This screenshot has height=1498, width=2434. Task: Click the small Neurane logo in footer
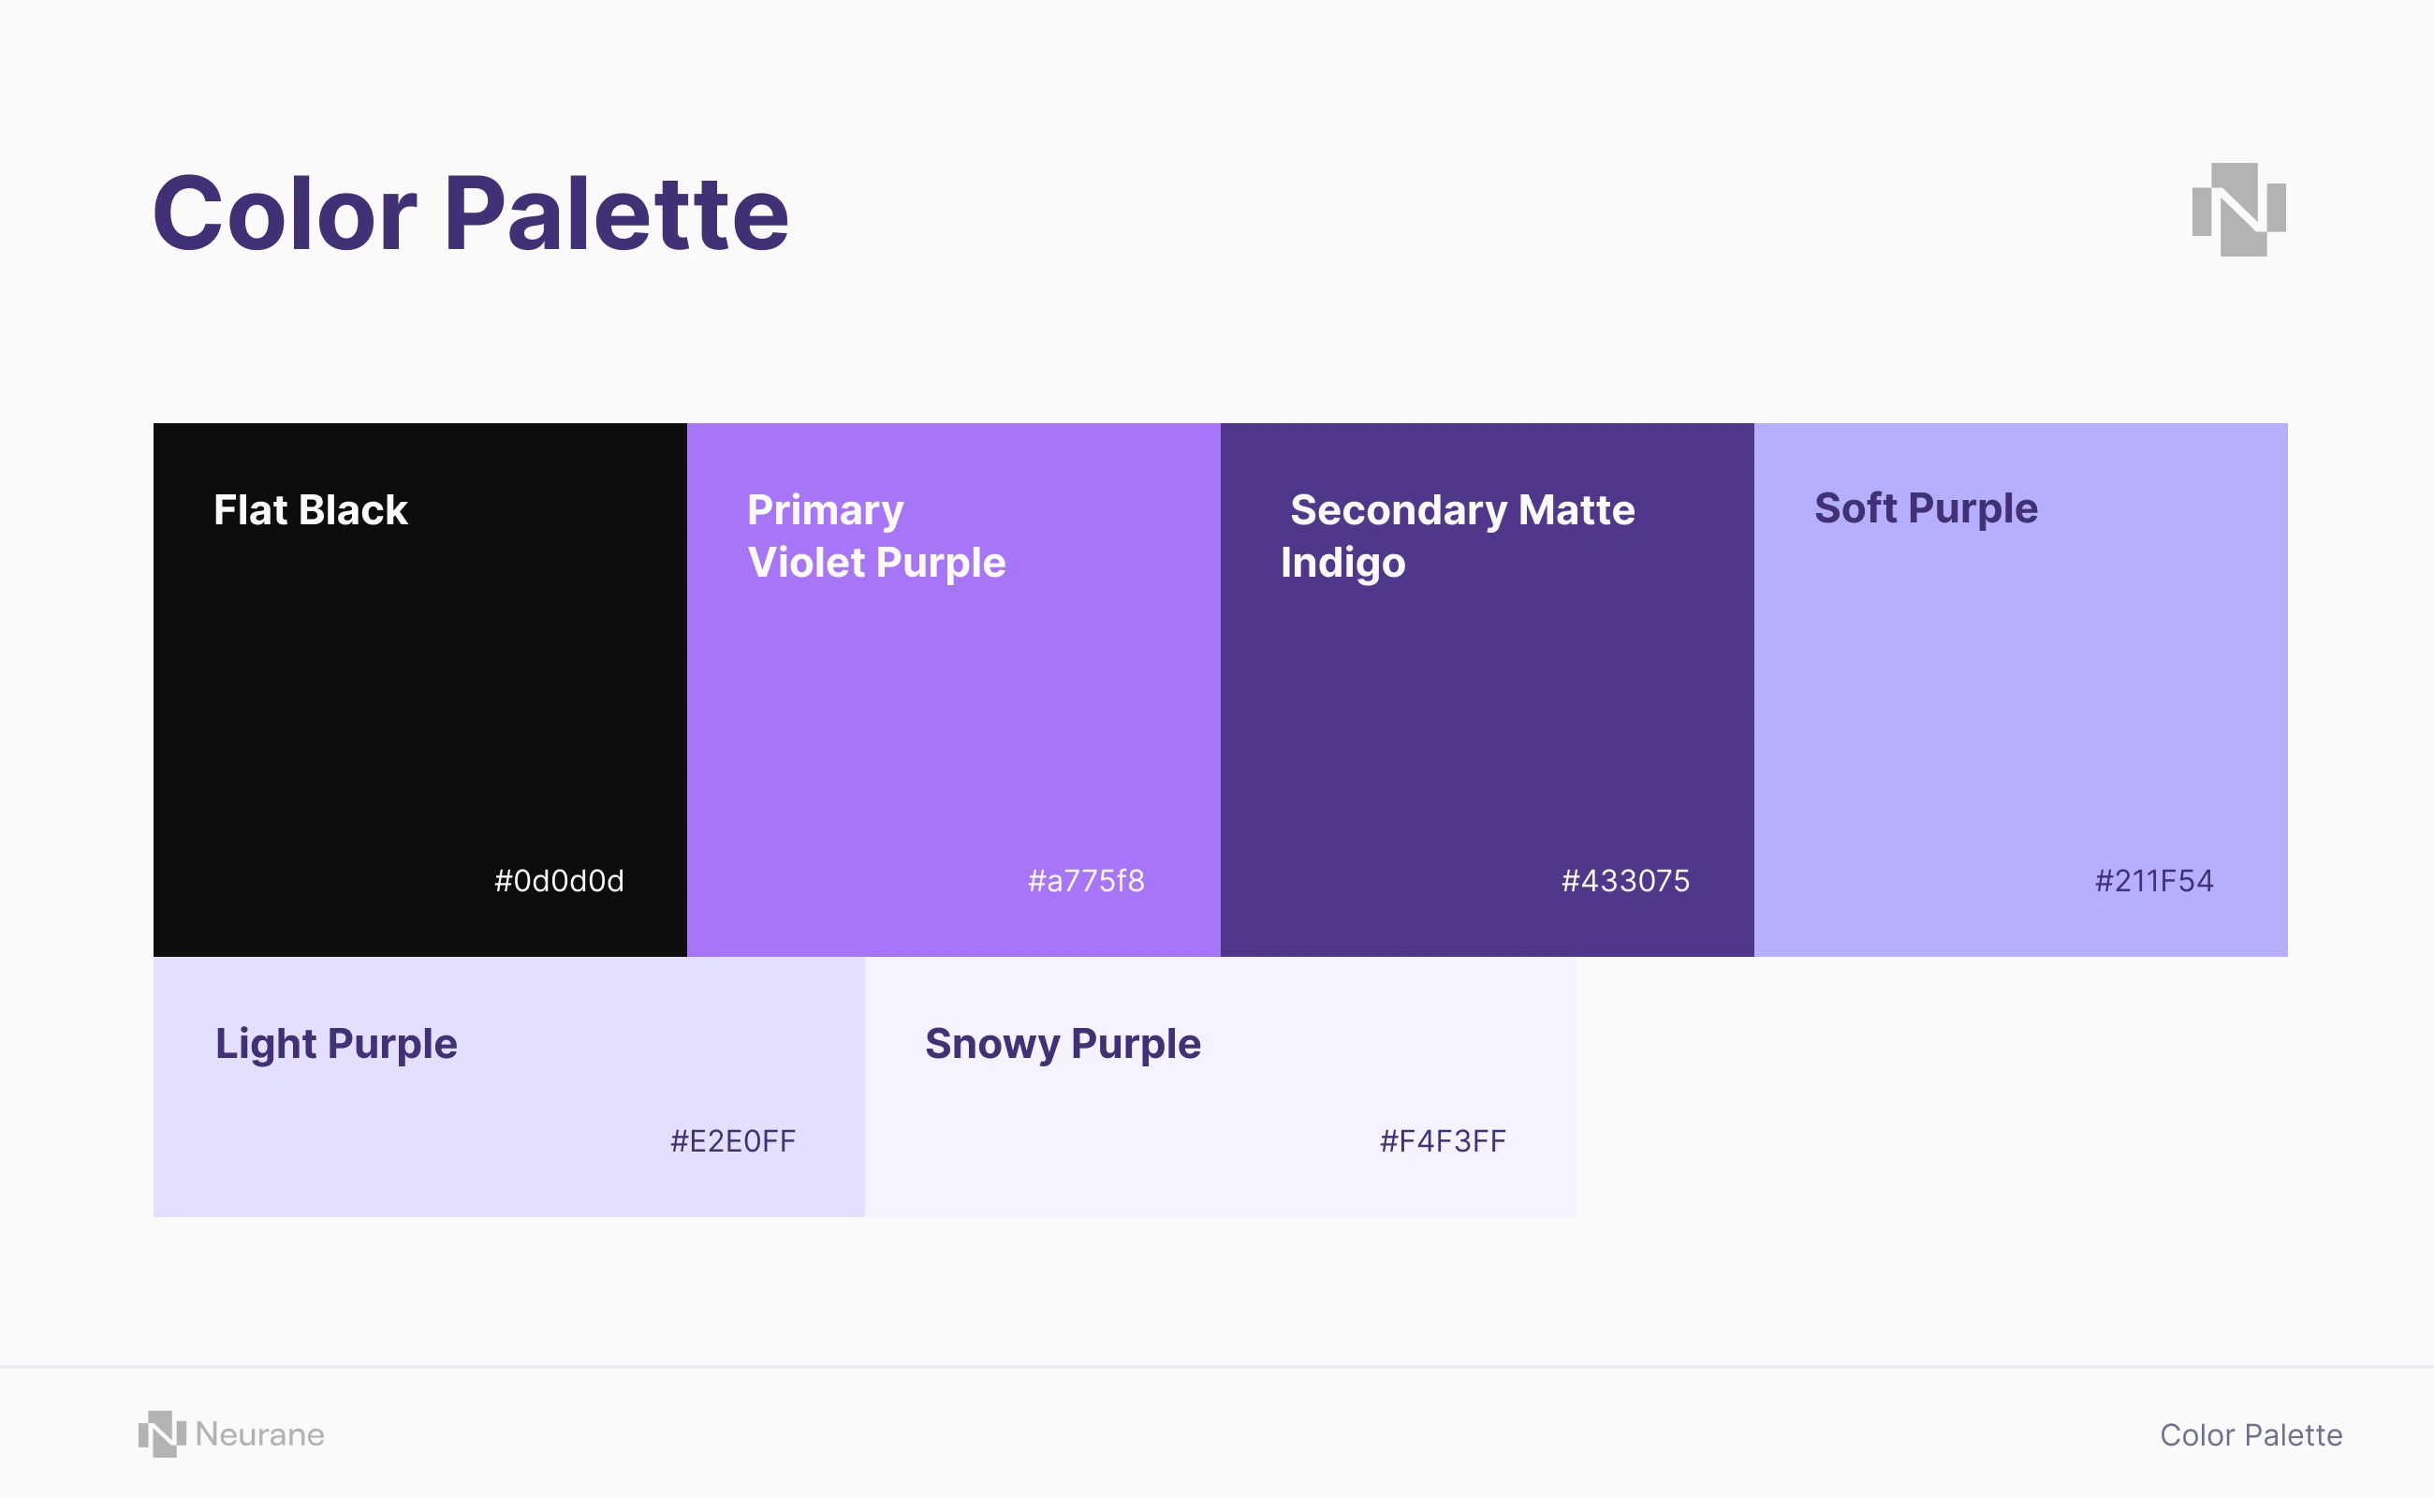pyautogui.click(x=163, y=1433)
